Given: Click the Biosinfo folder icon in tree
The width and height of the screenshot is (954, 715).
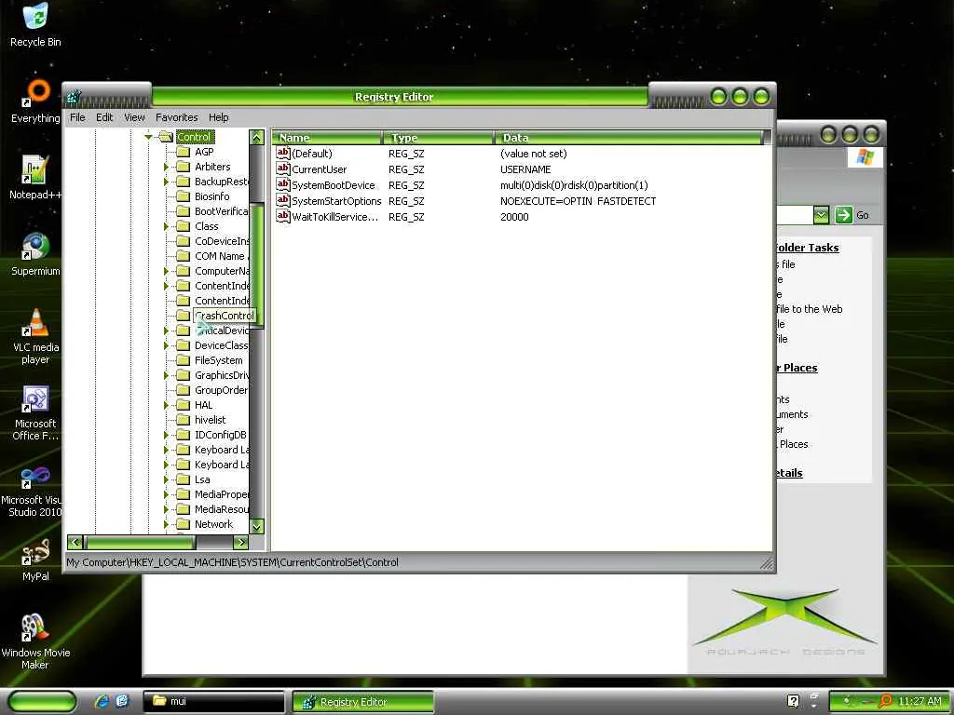Looking at the screenshot, I should tap(184, 196).
